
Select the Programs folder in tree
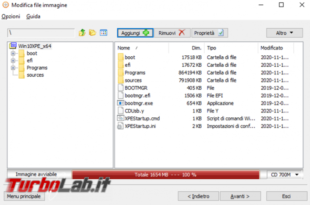point(37,68)
